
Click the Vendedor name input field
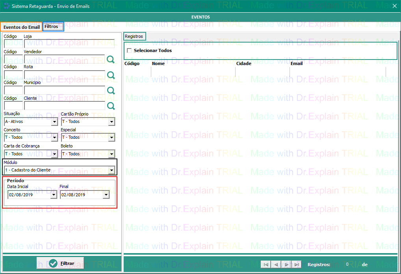point(65,59)
